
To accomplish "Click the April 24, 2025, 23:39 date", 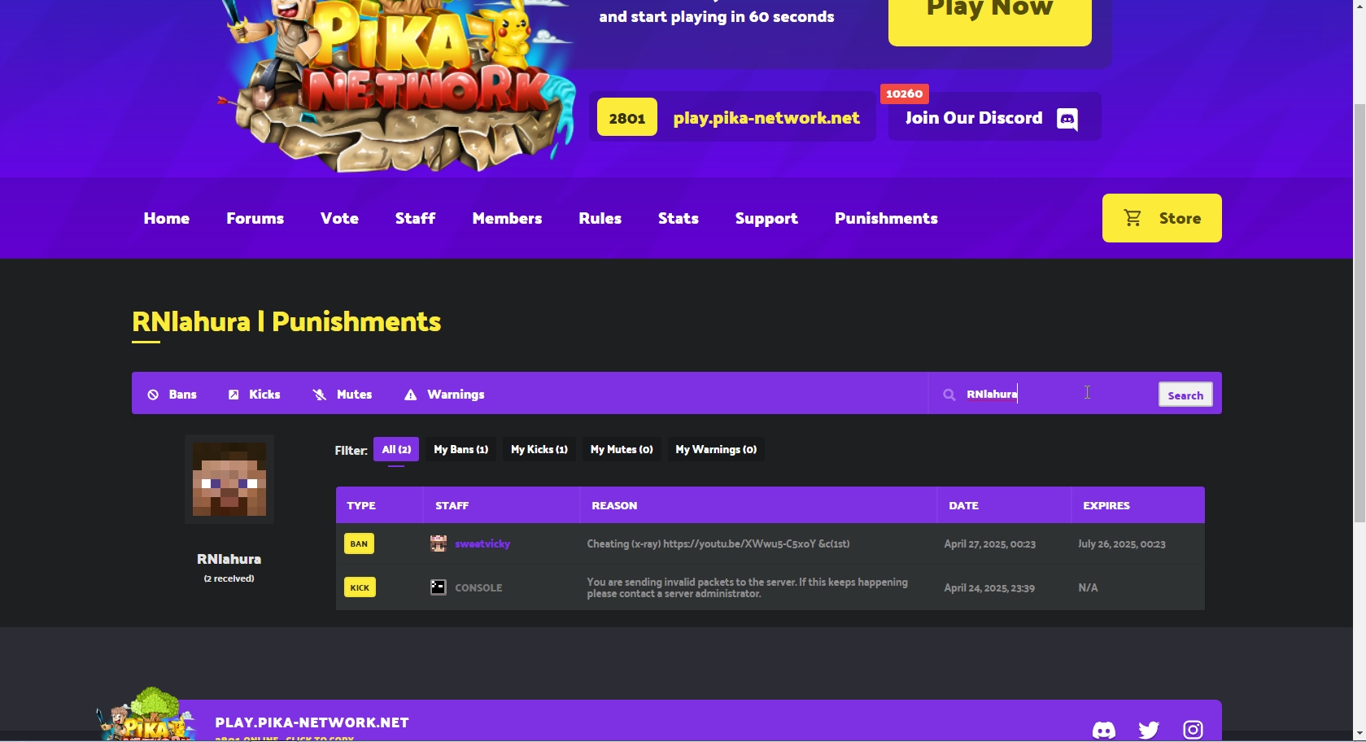I will click(989, 587).
